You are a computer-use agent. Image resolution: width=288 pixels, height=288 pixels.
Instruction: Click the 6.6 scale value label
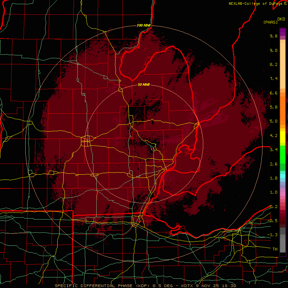click(274, 93)
